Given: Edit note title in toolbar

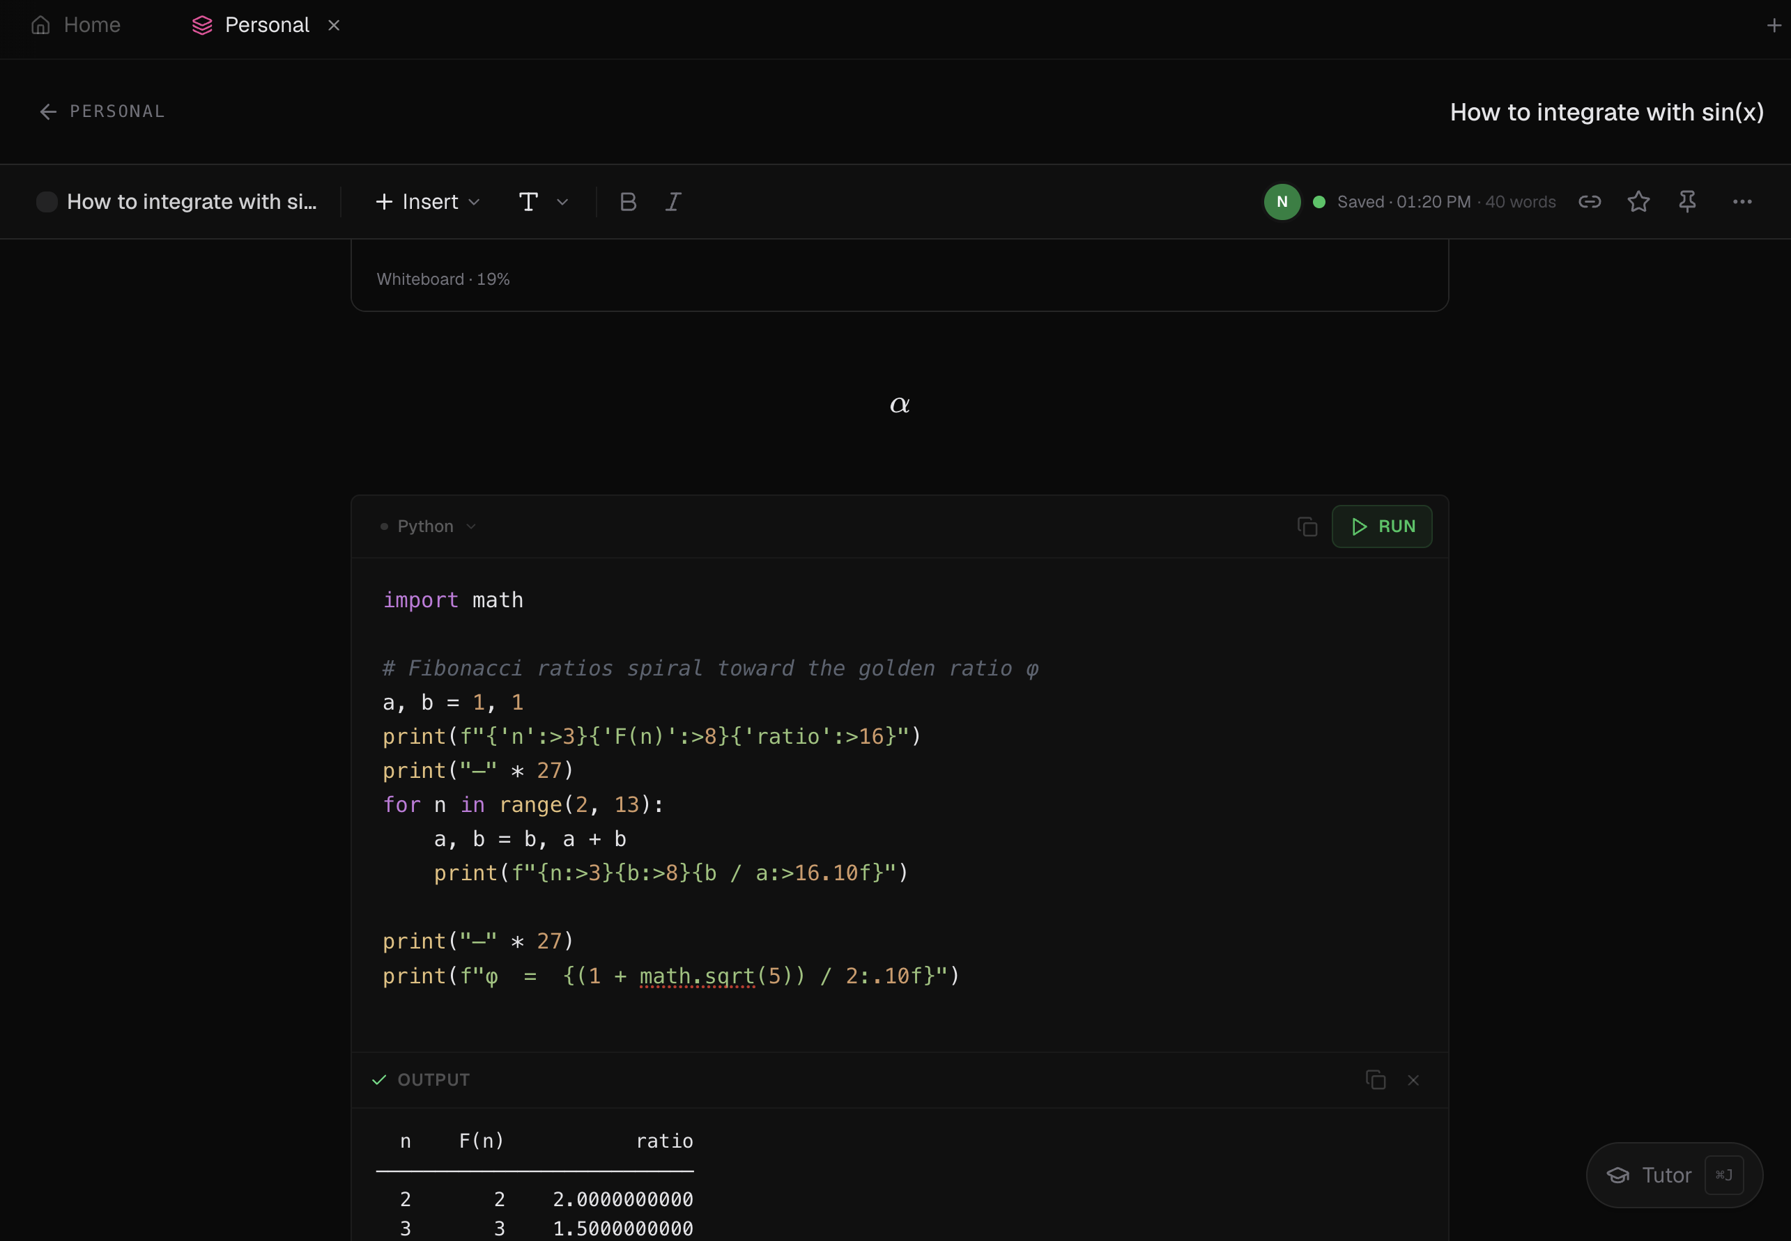Looking at the screenshot, I should click(x=192, y=201).
